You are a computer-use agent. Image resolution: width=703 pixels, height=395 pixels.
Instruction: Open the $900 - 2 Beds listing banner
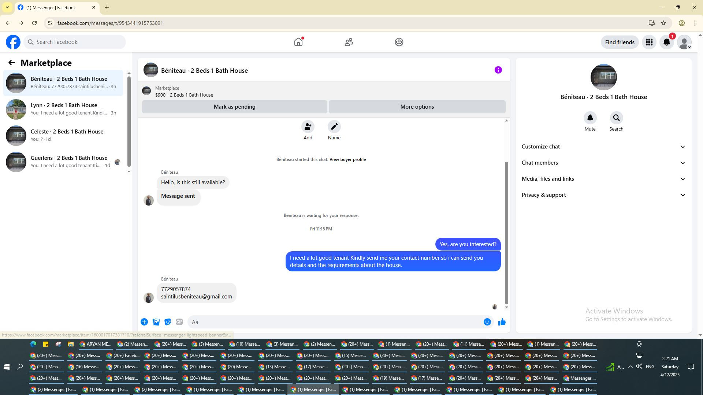pyautogui.click(x=324, y=91)
